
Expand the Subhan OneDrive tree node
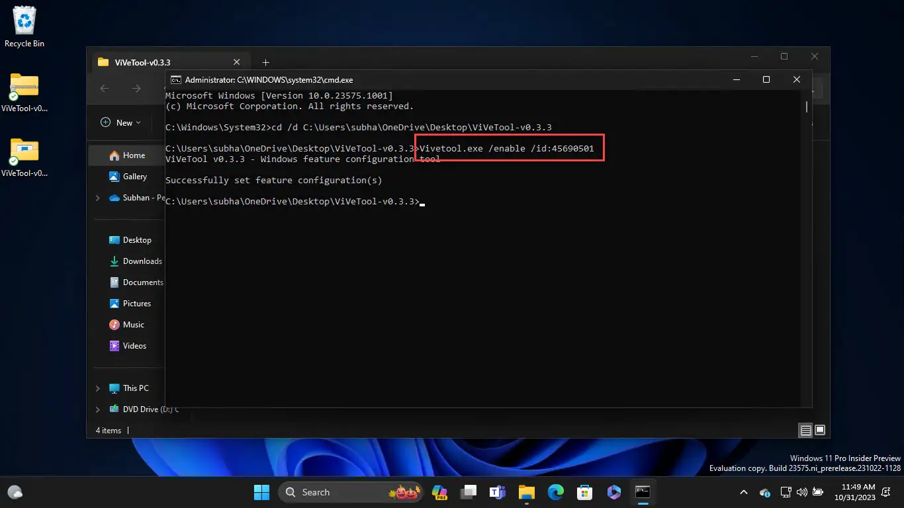tap(98, 198)
